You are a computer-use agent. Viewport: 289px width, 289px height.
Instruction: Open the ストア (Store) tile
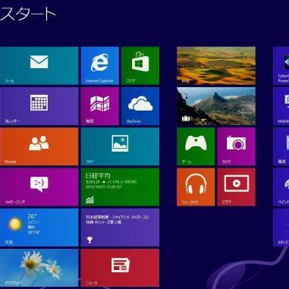tap(140, 66)
